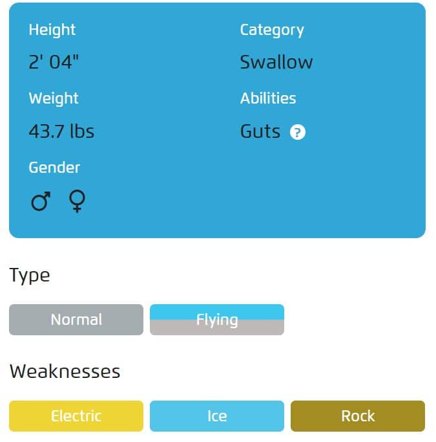This screenshot has width=436, height=442.
Task: Click the Weaknesses section heading
Action: point(65,371)
